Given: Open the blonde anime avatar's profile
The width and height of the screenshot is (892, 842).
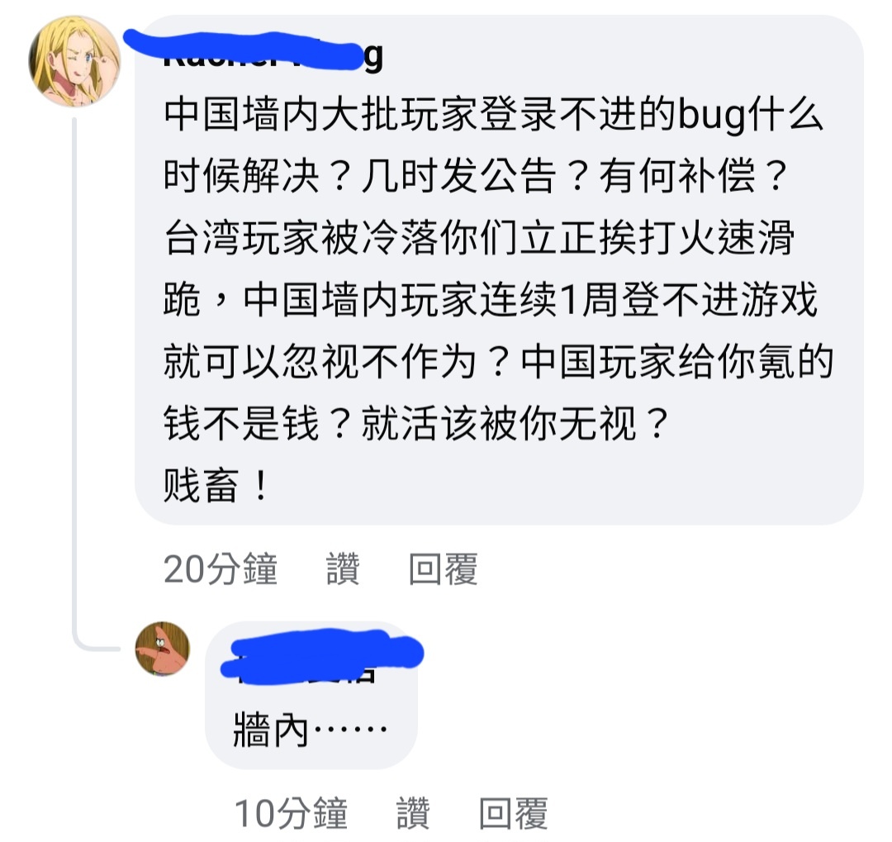Looking at the screenshot, I should [75, 61].
